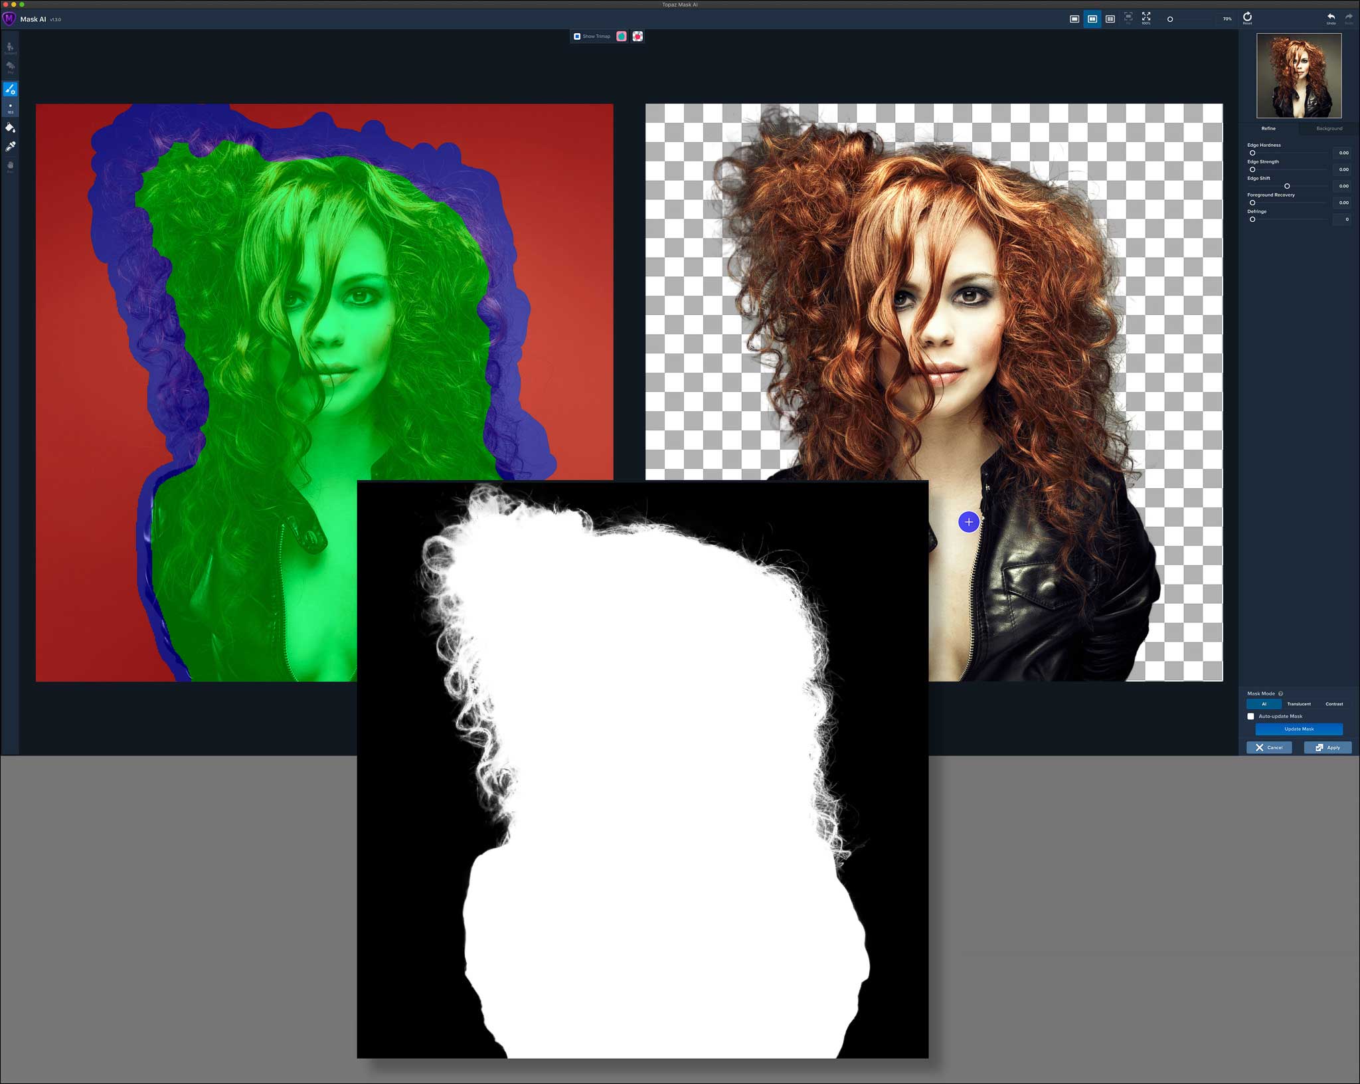1360x1084 pixels.
Task: Select the brush settings tool
Action: coord(10,89)
